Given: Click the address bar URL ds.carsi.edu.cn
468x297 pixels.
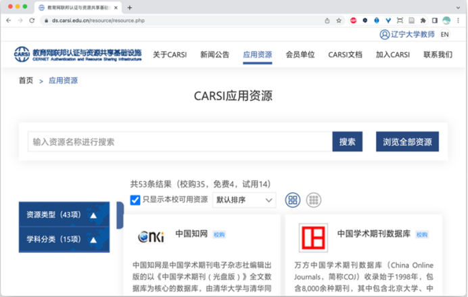Looking at the screenshot, I should [98, 20].
